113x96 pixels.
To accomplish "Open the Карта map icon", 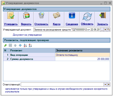I will [x=57, y=15].
